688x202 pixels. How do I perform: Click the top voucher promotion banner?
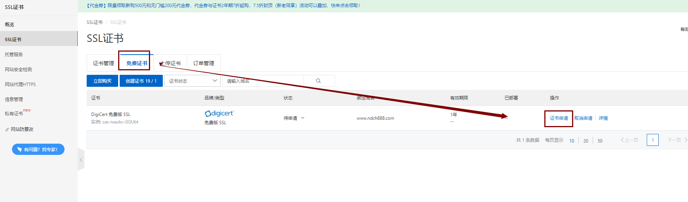[x=223, y=6]
